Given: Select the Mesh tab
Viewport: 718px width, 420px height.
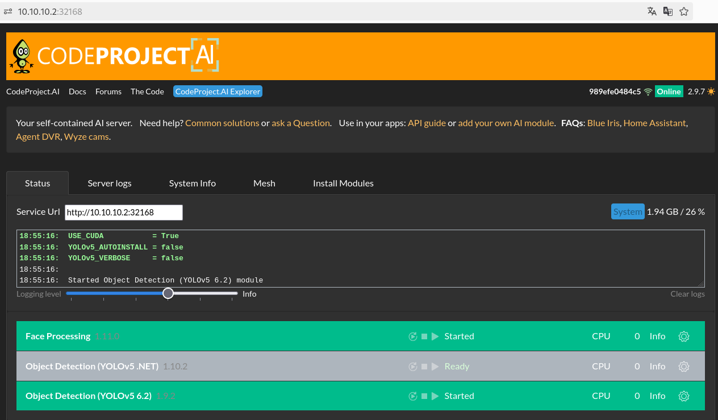Looking at the screenshot, I should (264, 183).
